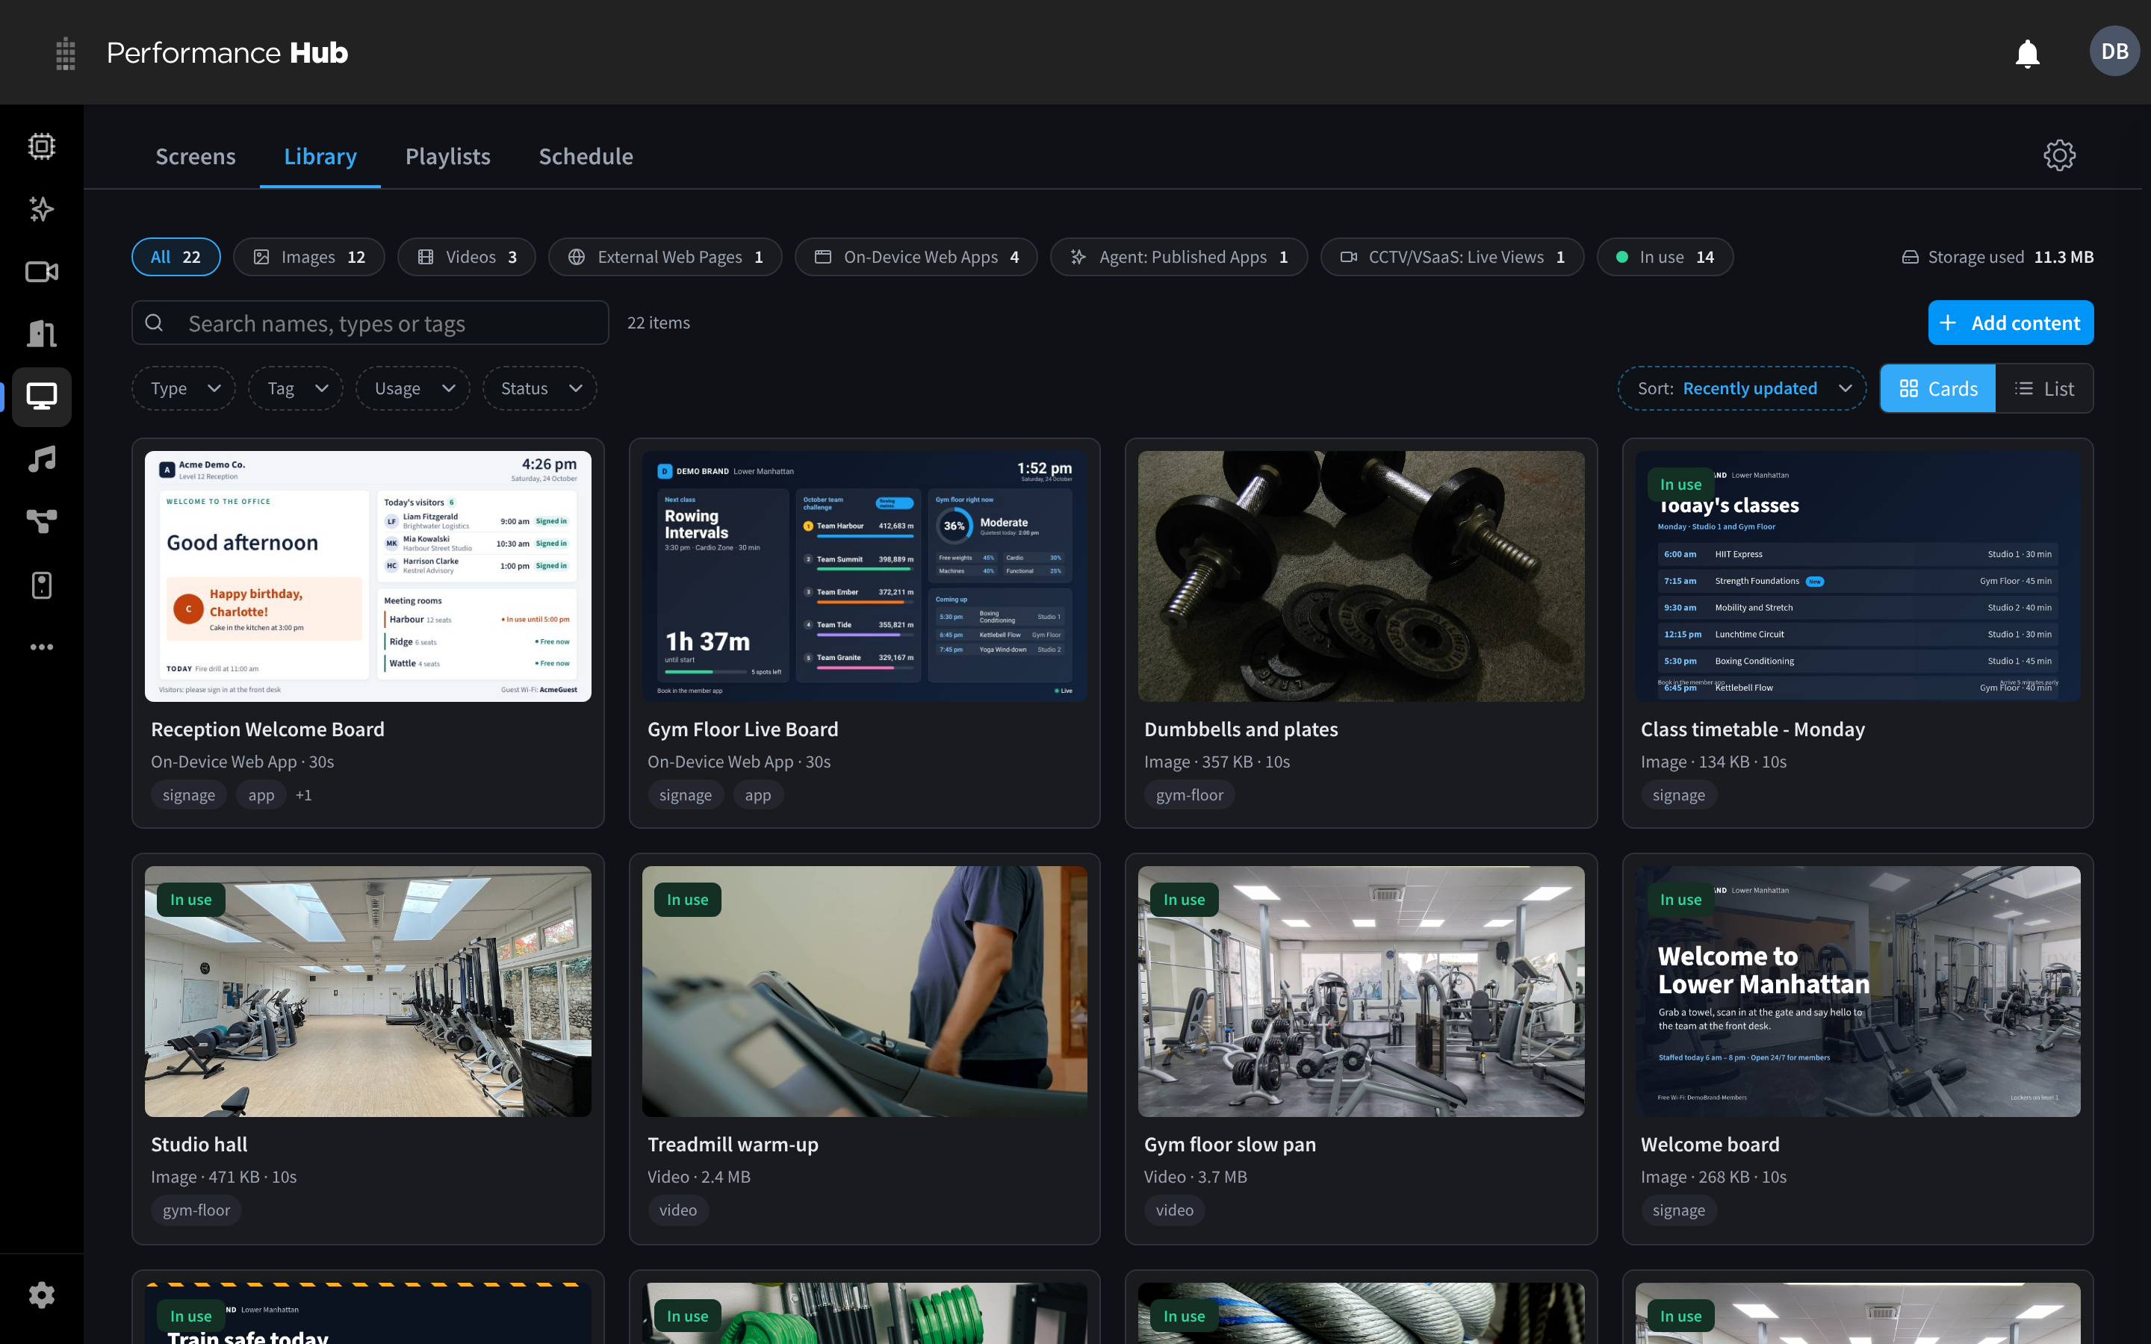Image resolution: width=2151 pixels, height=1344 pixels.
Task: Click the storage used drive icon
Action: click(x=1909, y=257)
